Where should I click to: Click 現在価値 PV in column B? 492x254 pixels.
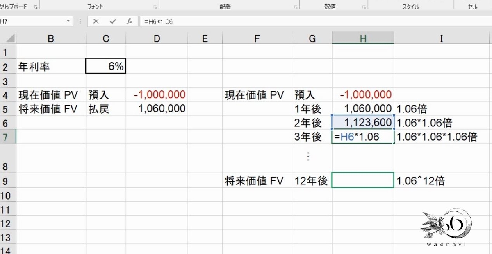(51, 95)
